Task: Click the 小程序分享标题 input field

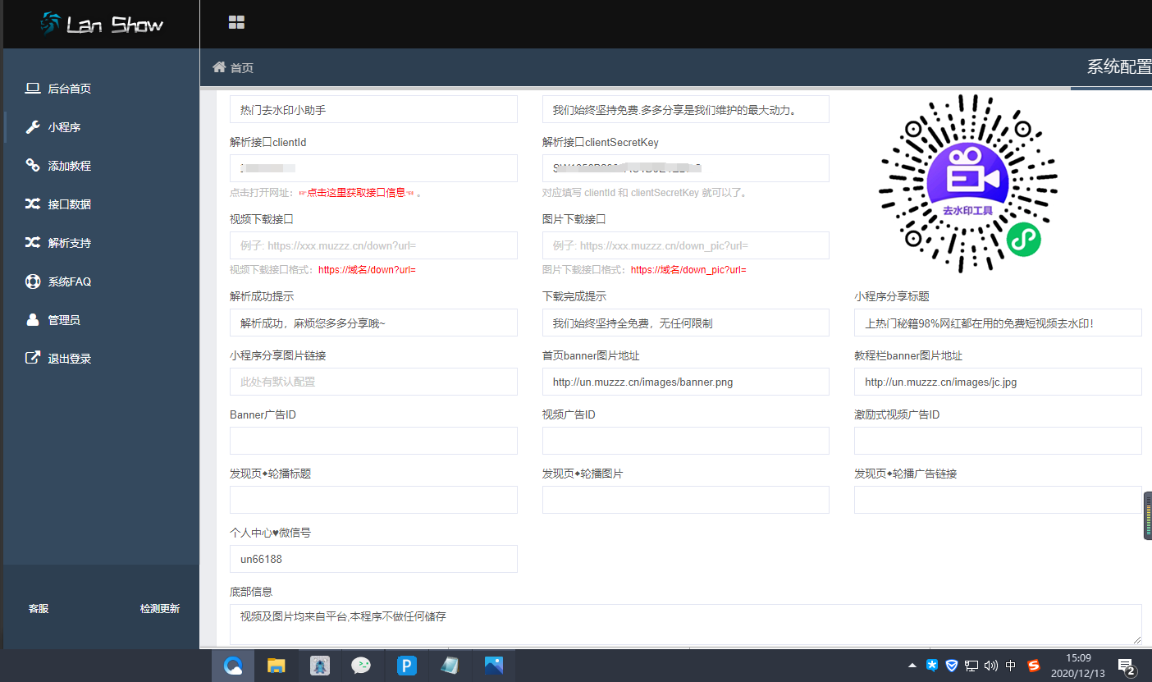Action: pyautogui.click(x=998, y=323)
